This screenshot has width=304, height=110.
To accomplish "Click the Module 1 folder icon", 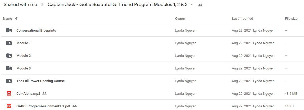I will pyautogui.click(x=9, y=43).
